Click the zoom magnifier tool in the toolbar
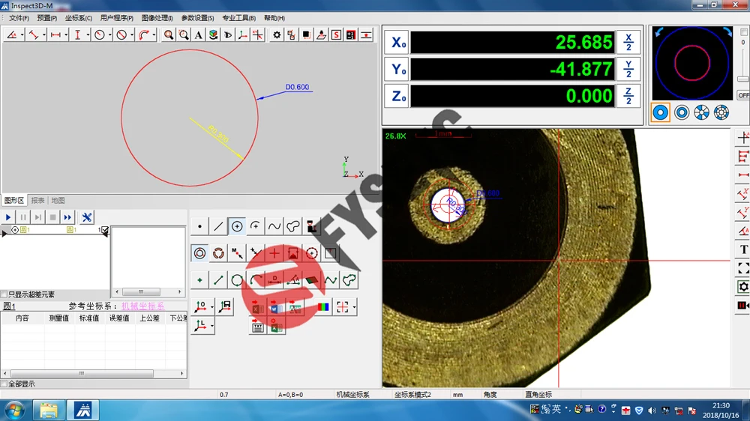 click(x=169, y=34)
